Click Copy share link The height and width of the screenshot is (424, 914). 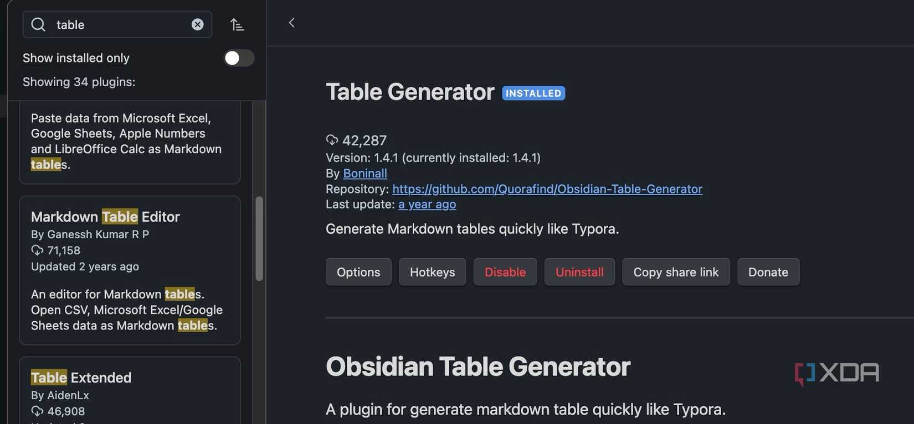pos(676,271)
